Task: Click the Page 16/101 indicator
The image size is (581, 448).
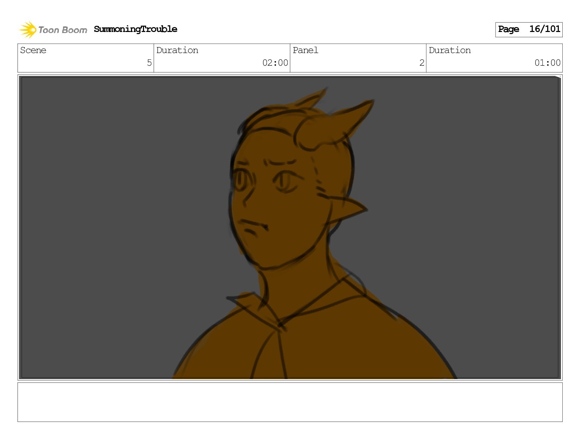Action: click(x=529, y=30)
